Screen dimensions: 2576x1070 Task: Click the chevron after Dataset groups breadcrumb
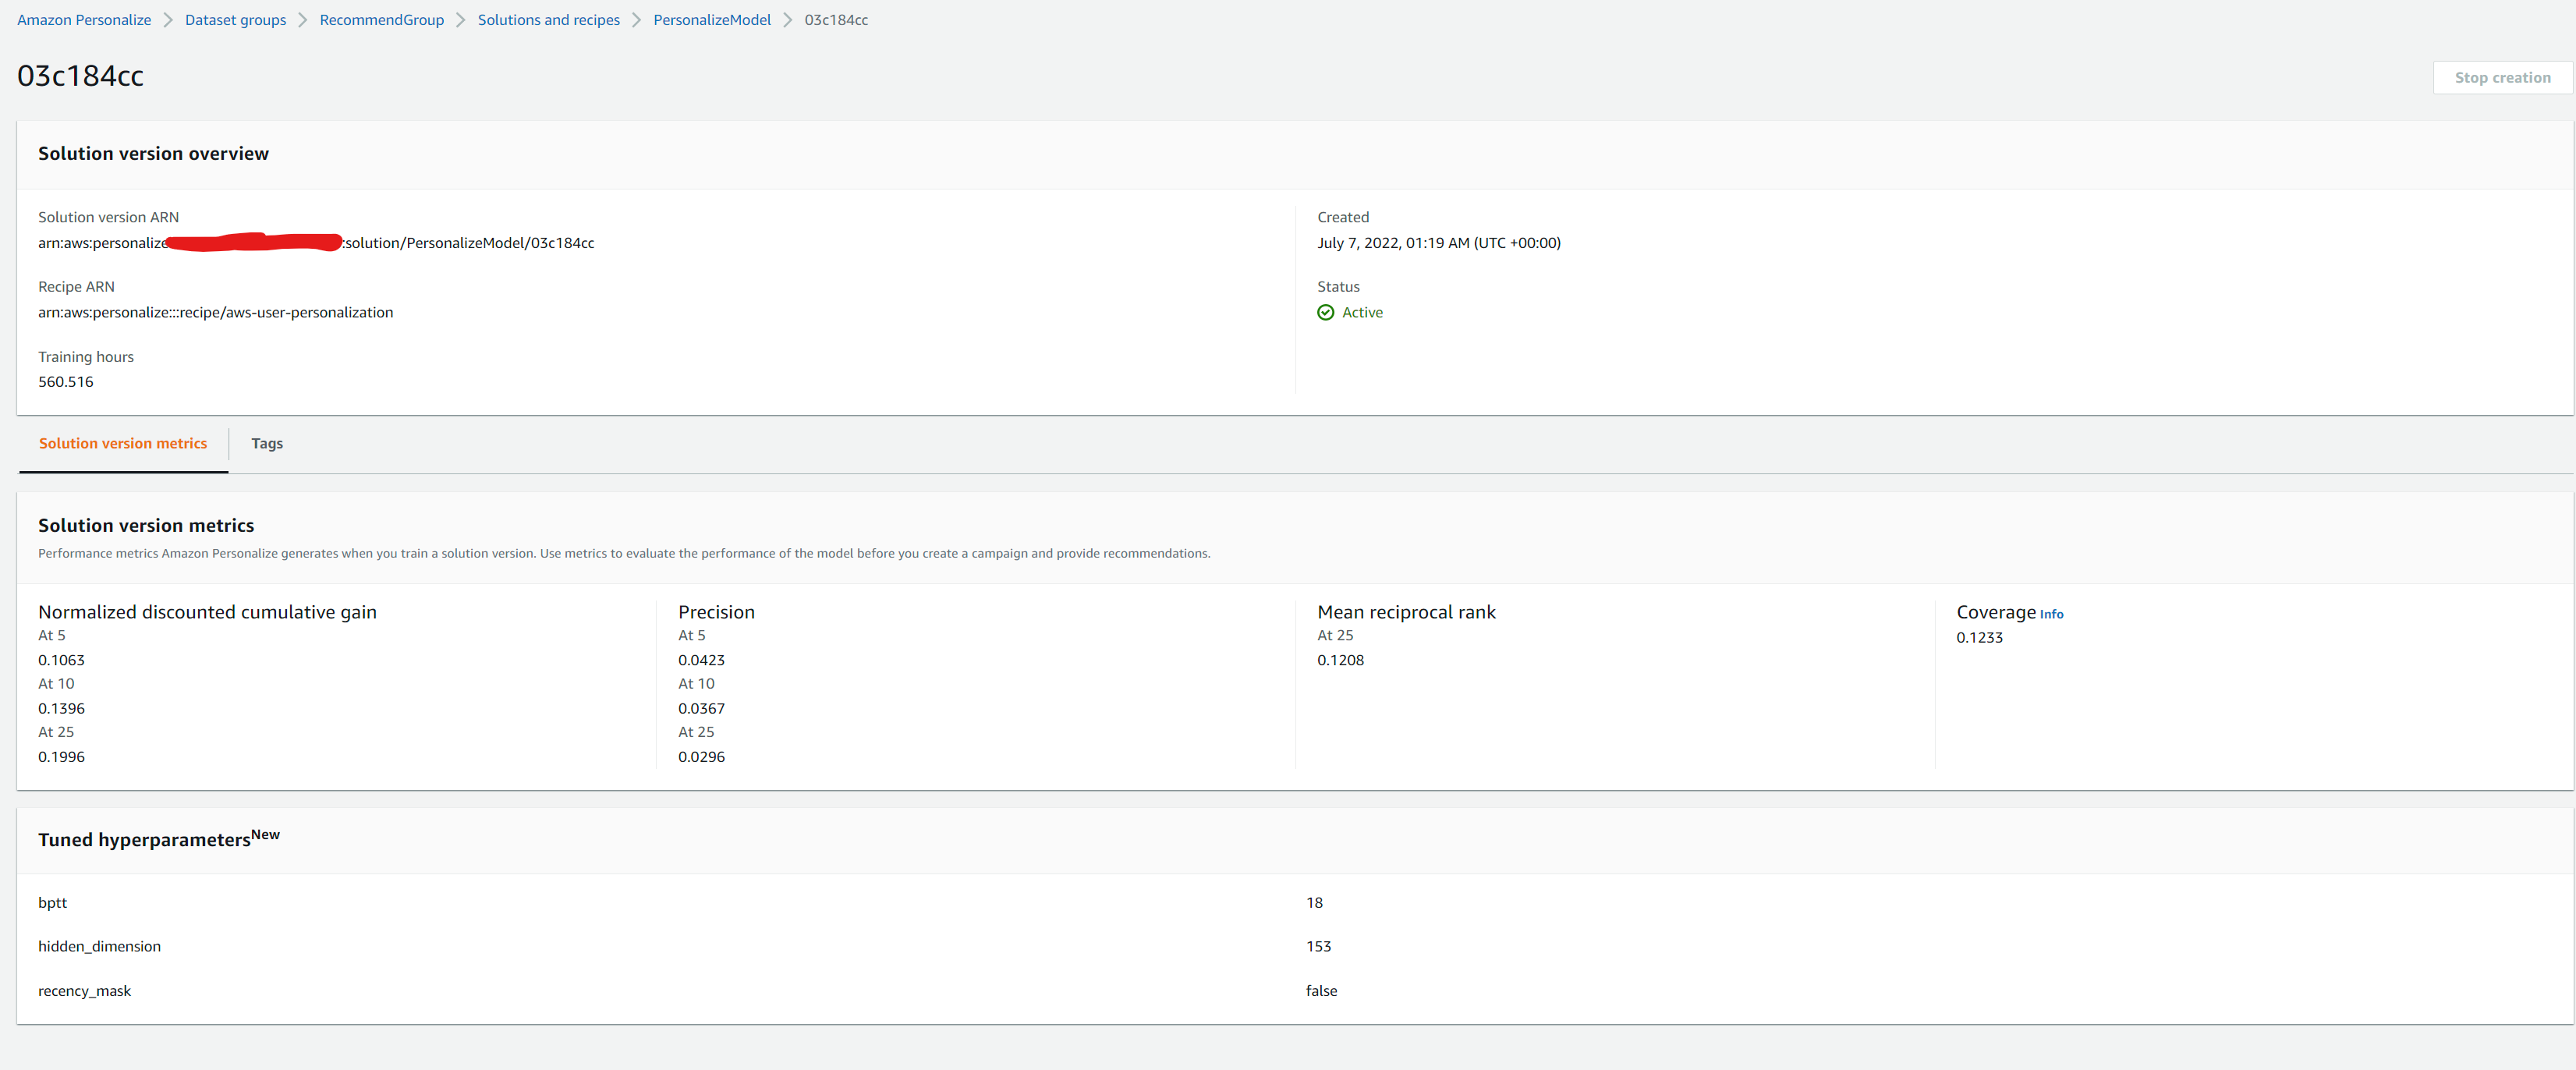302,20
